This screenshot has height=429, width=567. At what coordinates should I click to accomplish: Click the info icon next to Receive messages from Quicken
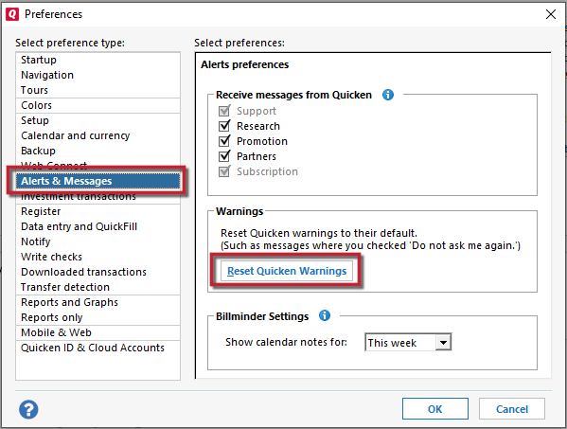click(x=388, y=95)
